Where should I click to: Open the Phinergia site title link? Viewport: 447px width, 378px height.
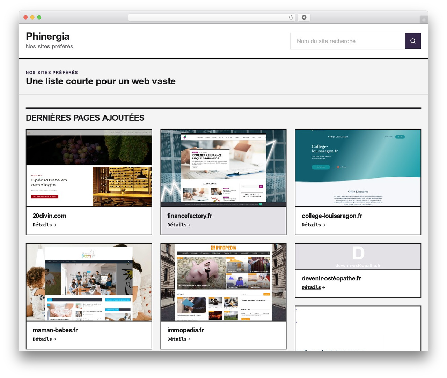[x=47, y=36]
